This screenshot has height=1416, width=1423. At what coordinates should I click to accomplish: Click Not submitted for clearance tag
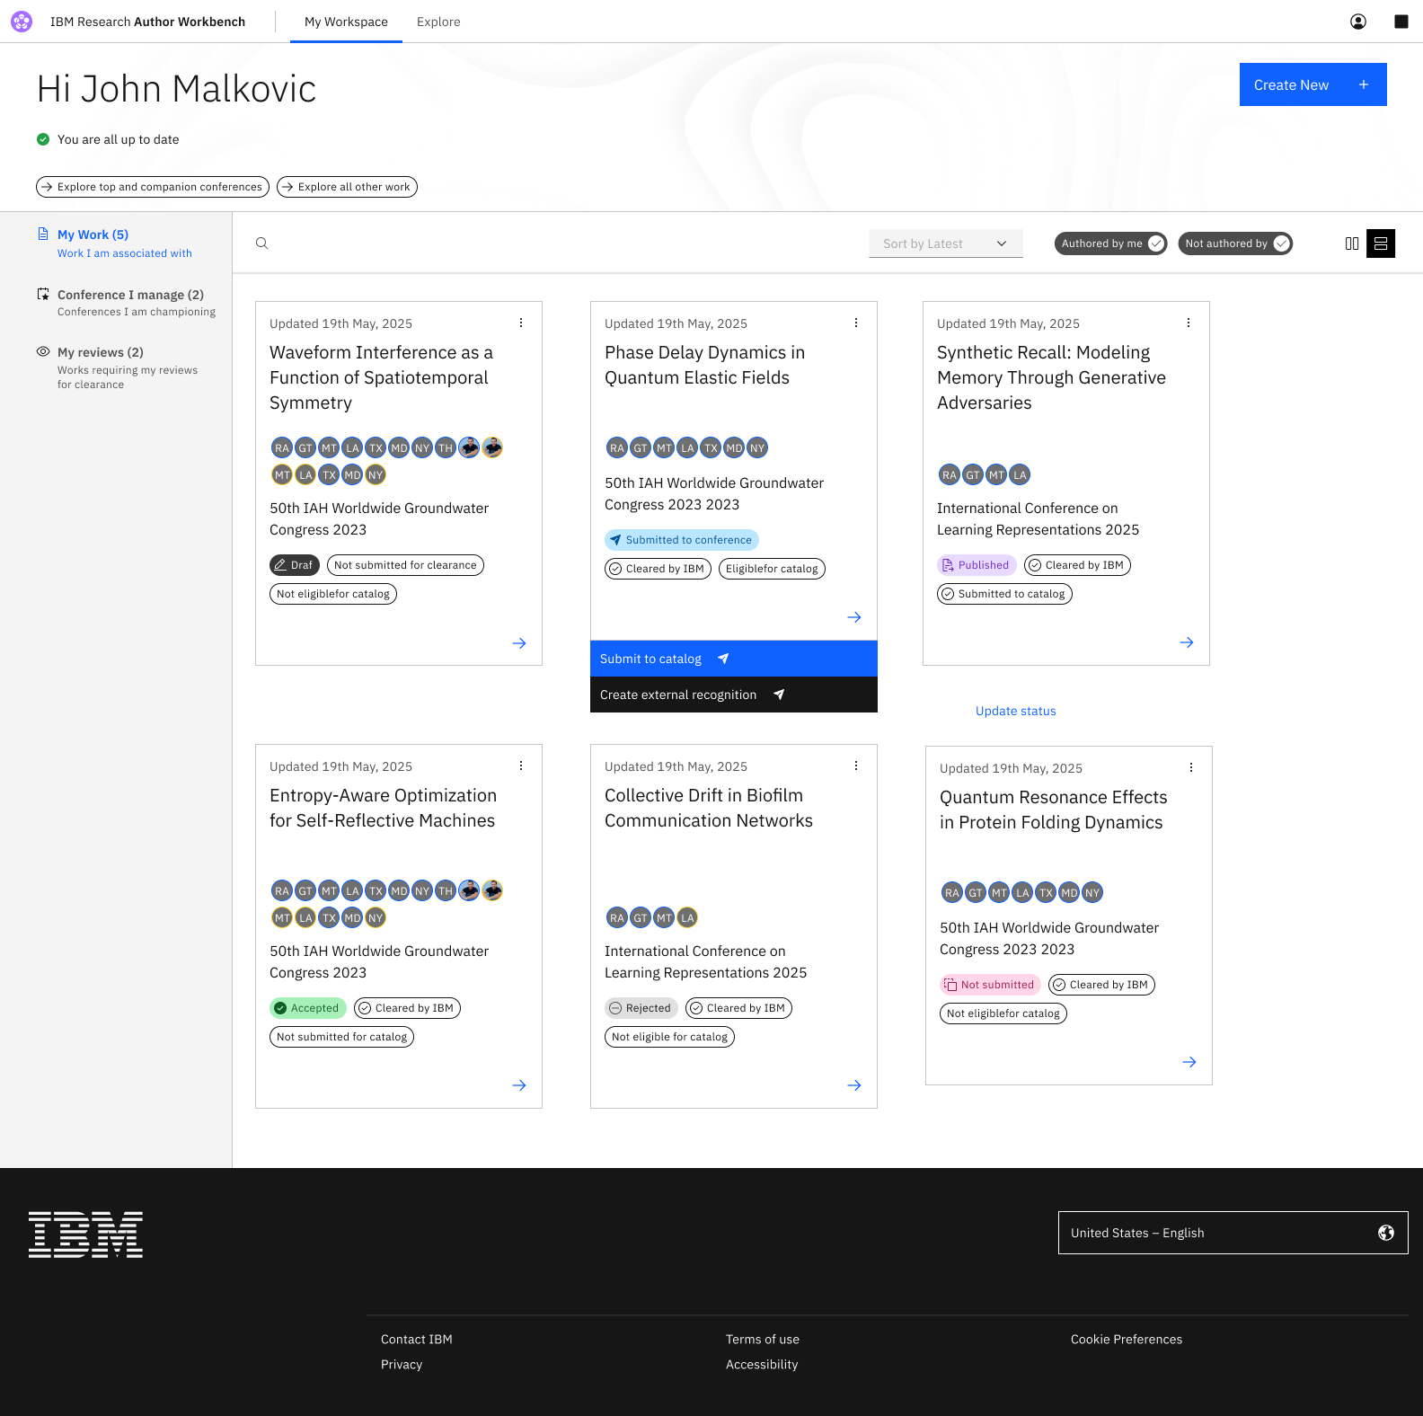pyautogui.click(x=405, y=565)
